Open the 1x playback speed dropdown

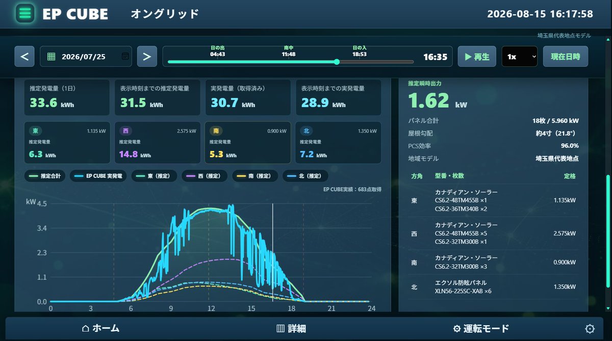519,57
